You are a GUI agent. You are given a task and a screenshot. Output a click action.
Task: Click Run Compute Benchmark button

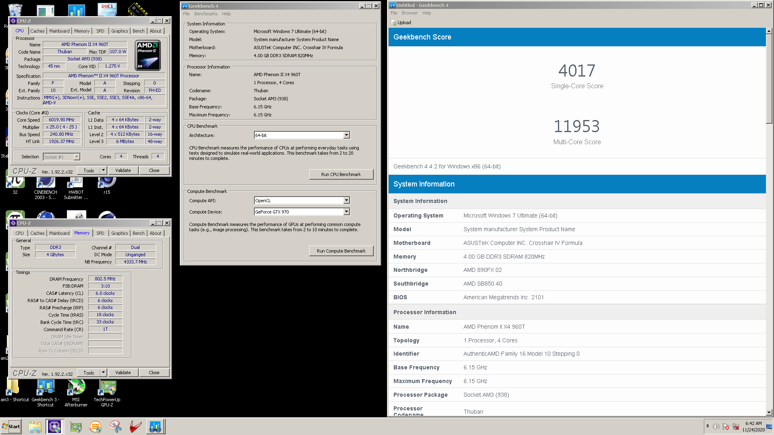click(x=341, y=251)
